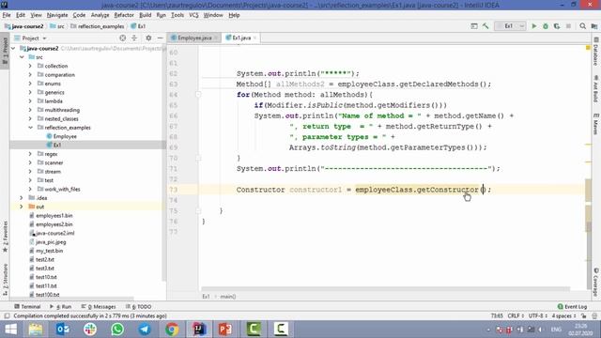The image size is (601, 338).
Task: Collapse all icon in Project panel header
Action: (x=134, y=38)
